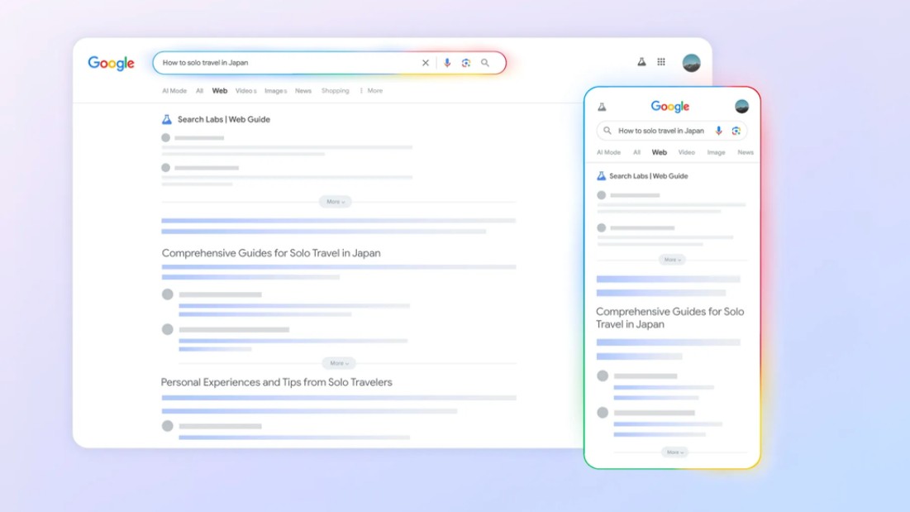Select the Images tab on desktop
This screenshot has width=910, height=512.
[276, 90]
